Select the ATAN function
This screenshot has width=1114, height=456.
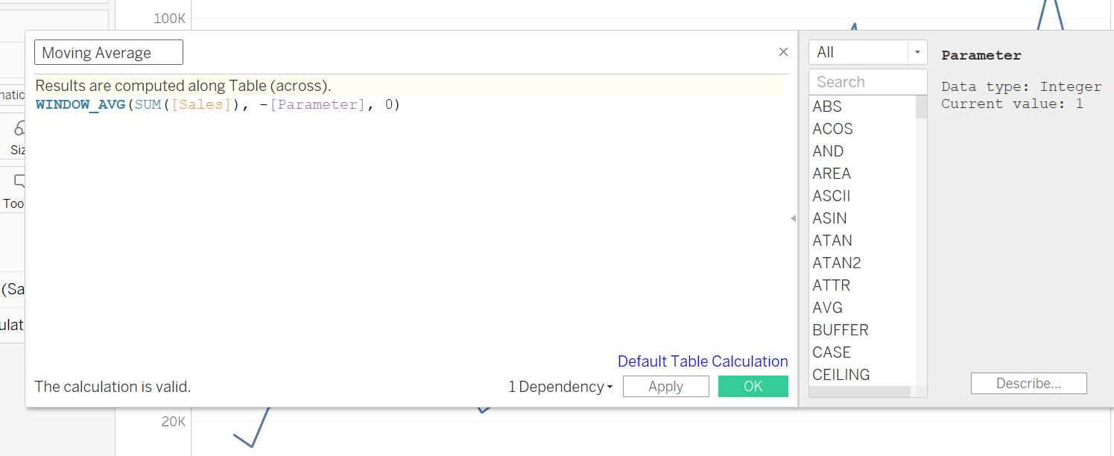tap(832, 241)
